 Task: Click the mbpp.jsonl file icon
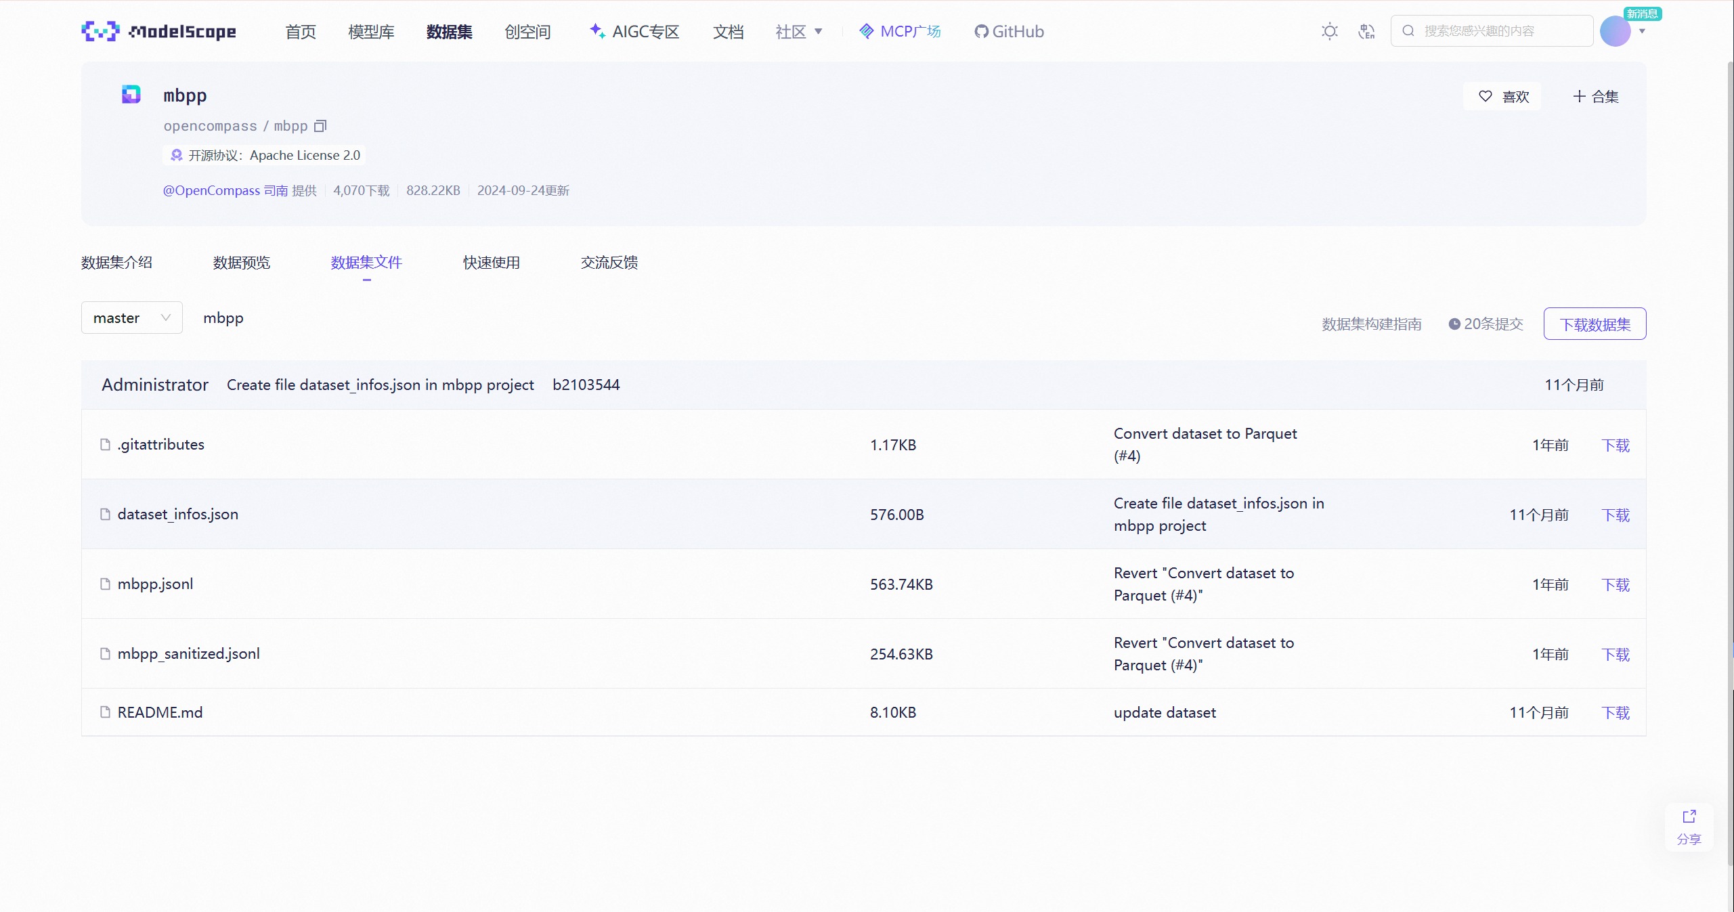coord(105,584)
